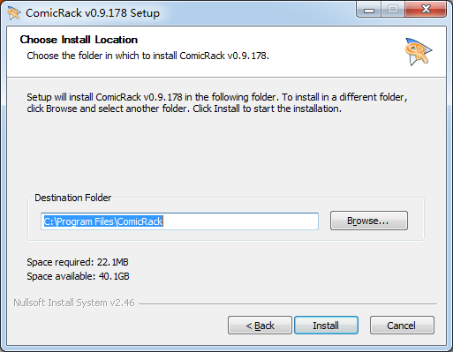The image size is (453, 352).
Task: Click the ComicRack logo in the header banner
Action: pyautogui.click(x=418, y=51)
